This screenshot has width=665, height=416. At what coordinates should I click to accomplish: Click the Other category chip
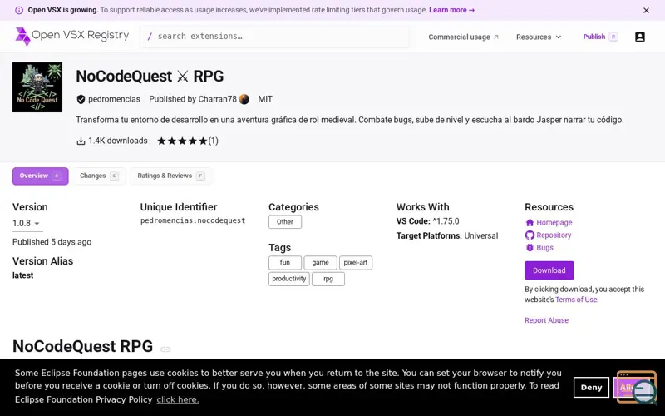(285, 222)
